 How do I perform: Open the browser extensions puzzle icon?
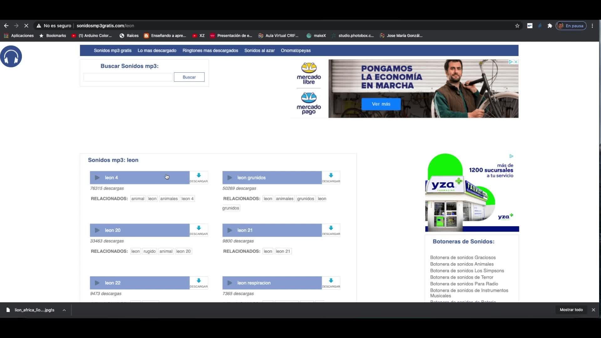tap(550, 26)
